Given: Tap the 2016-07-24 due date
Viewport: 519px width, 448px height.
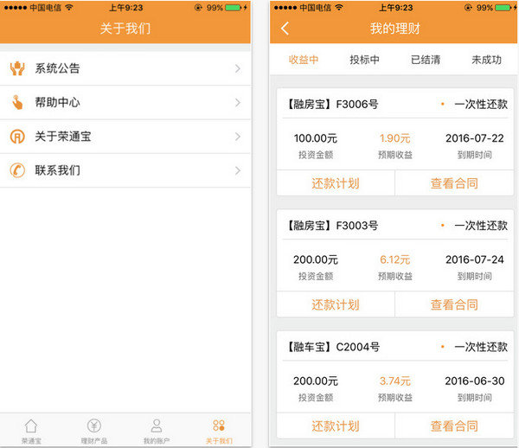Looking at the screenshot, I should tap(475, 259).
